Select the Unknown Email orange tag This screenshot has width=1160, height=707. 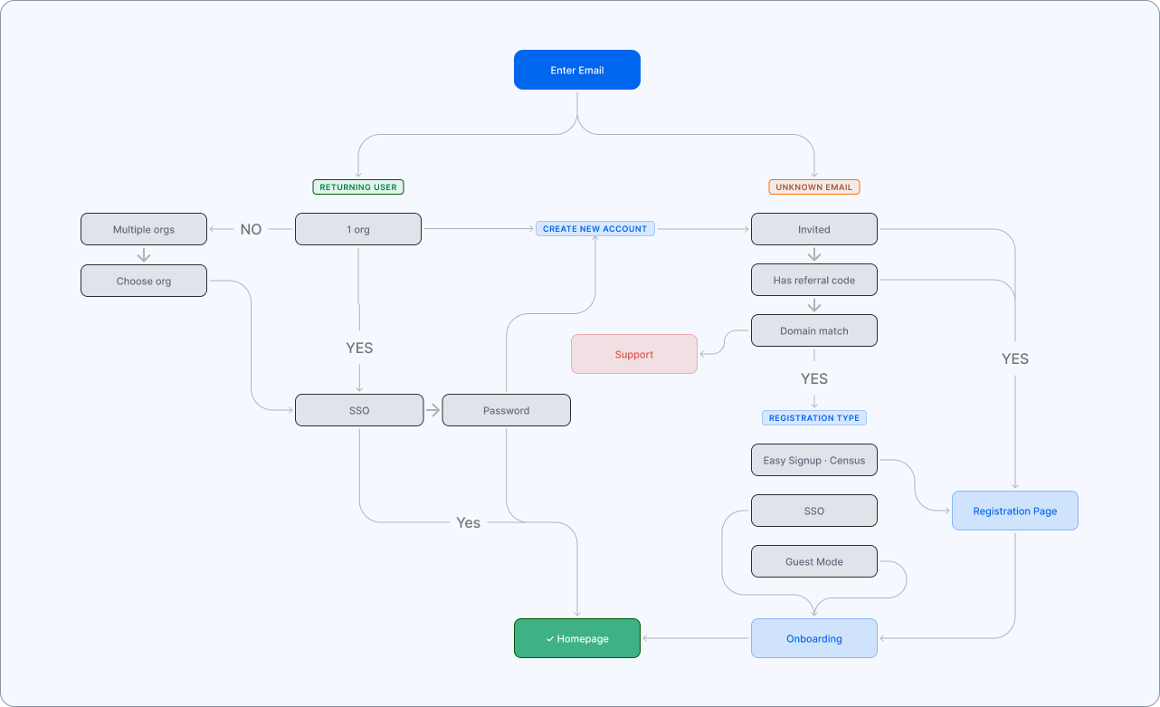tap(814, 187)
